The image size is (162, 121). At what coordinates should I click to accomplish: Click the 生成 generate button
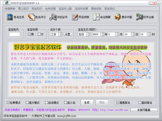pyautogui.click(x=87, y=103)
